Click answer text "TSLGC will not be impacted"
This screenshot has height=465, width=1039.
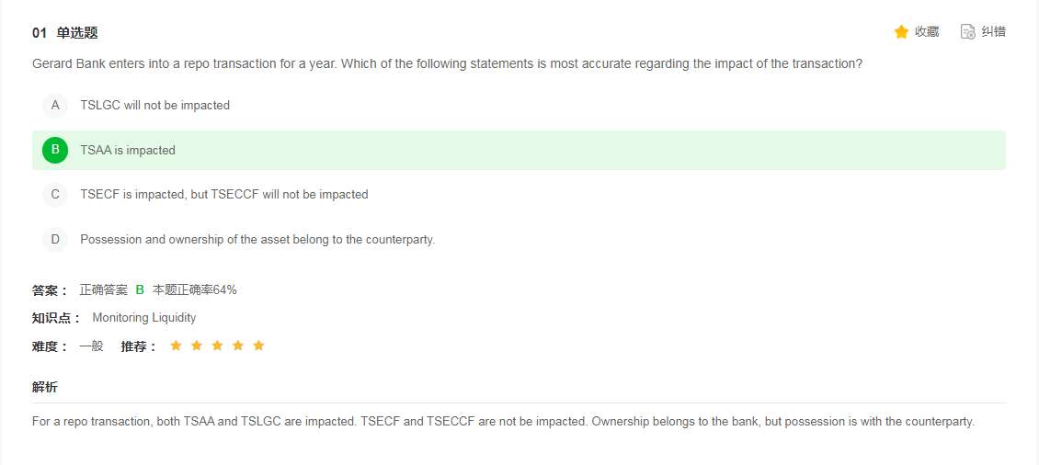154,106
